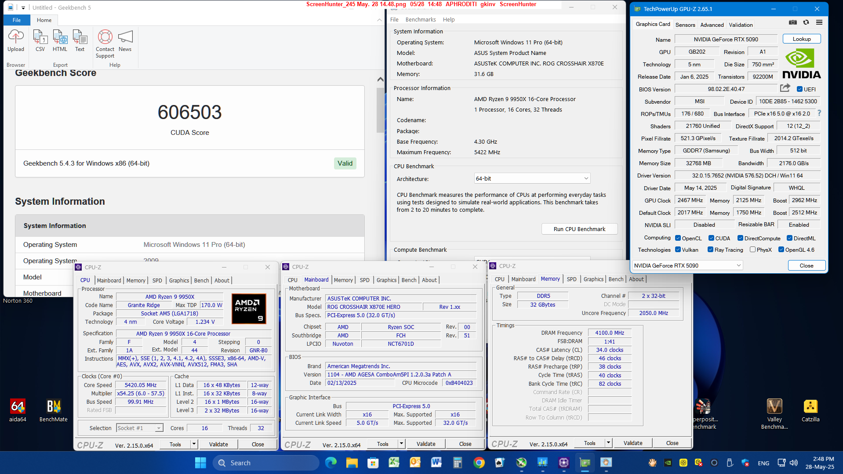Open the GPU-Z hamburger menu
The image size is (843, 474).
[819, 22]
